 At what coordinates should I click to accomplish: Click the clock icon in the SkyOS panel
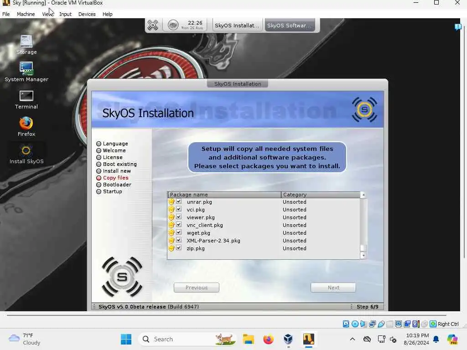click(x=173, y=25)
